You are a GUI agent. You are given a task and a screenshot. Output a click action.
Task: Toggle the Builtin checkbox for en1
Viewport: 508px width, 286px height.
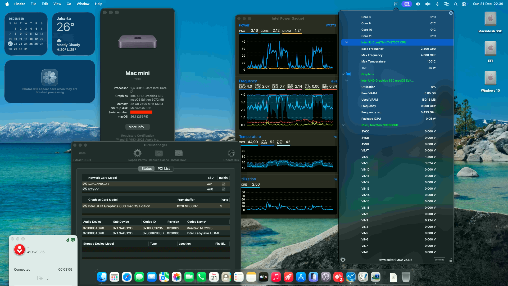tap(223, 184)
